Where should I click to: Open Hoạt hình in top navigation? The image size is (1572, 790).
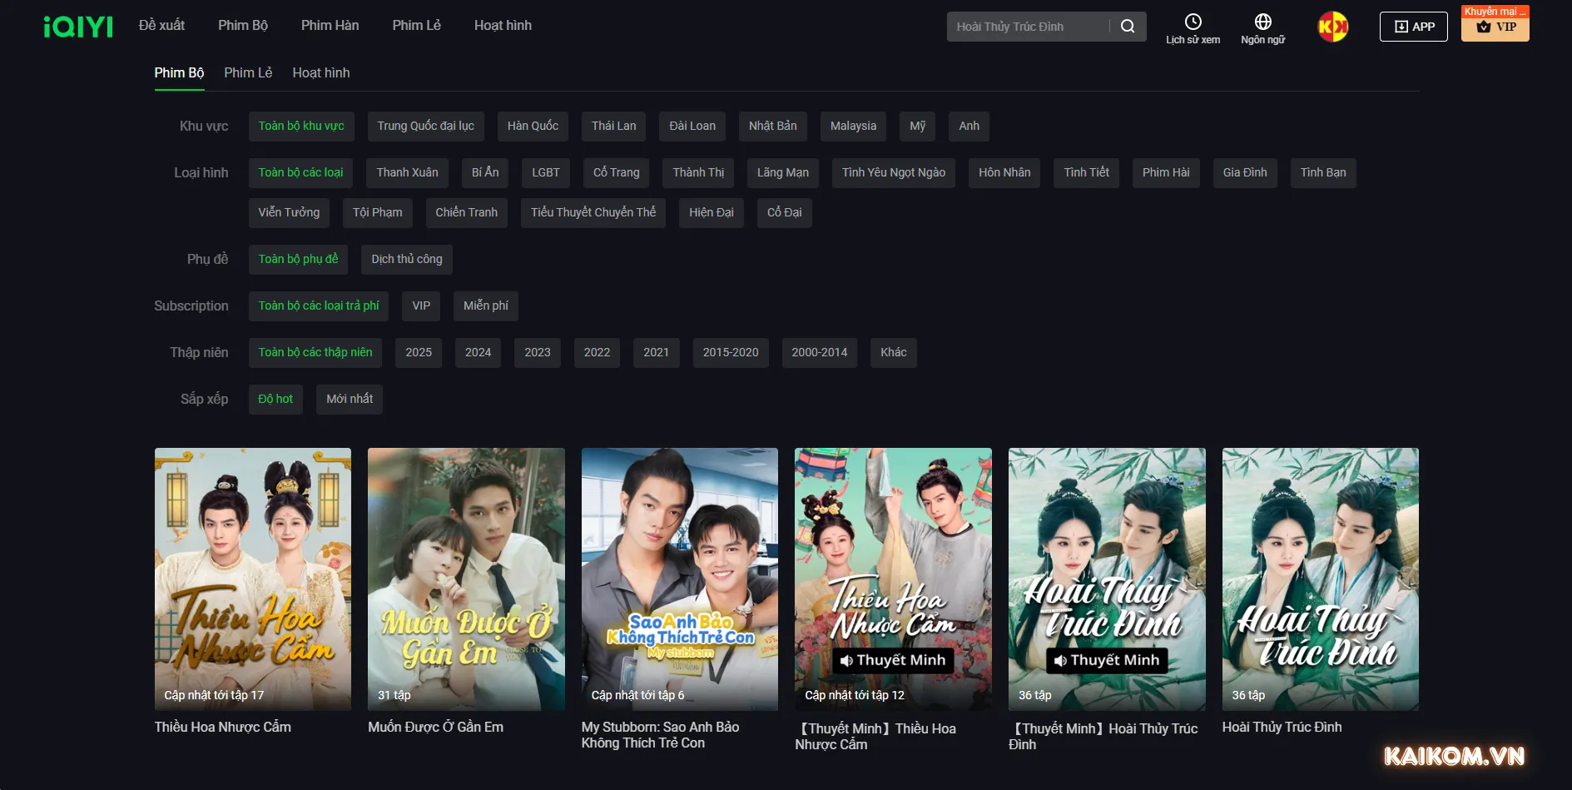[x=503, y=26]
